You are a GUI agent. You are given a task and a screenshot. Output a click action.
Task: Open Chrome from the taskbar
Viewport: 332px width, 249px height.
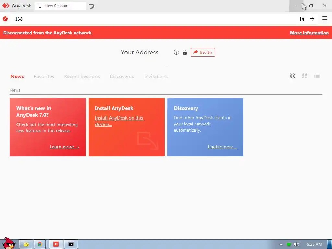click(x=40, y=244)
